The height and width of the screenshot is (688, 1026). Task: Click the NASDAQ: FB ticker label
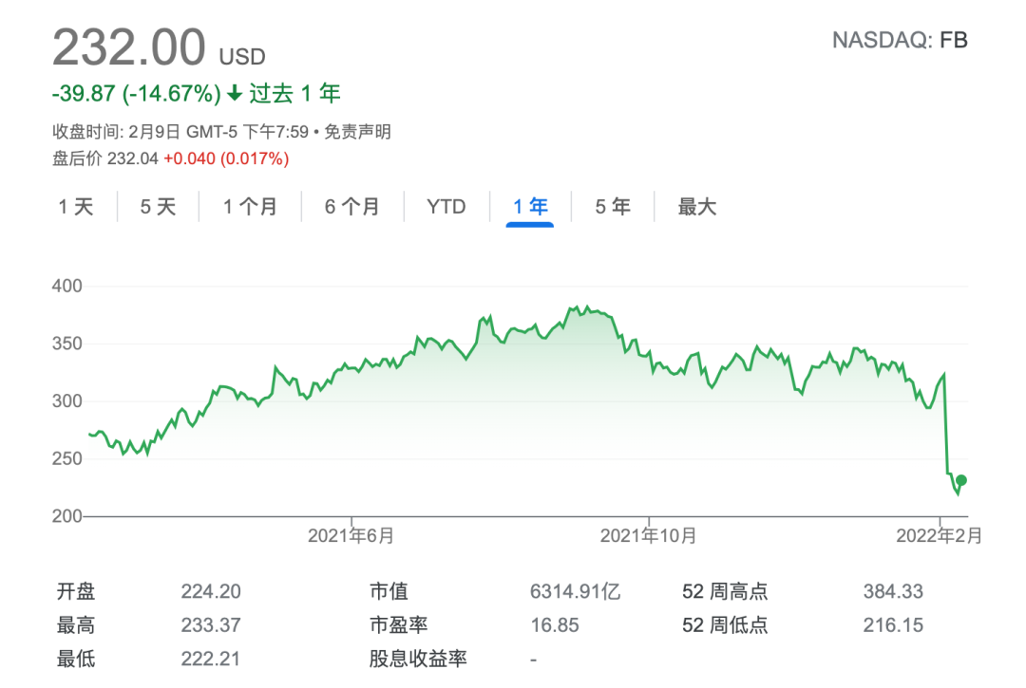(900, 41)
